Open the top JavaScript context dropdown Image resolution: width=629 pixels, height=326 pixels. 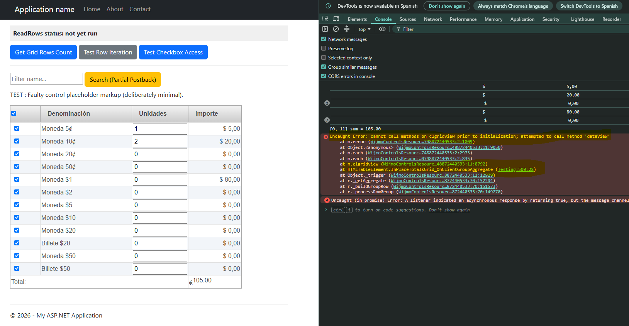(x=364, y=29)
